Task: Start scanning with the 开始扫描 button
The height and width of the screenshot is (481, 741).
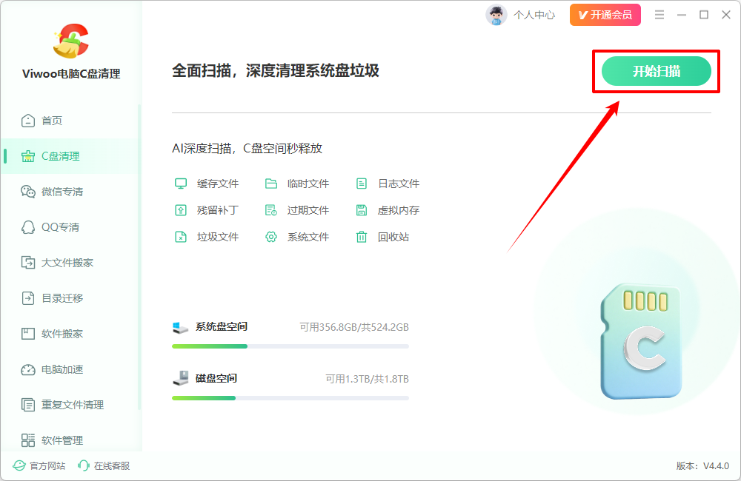Action: pos(656,71)
